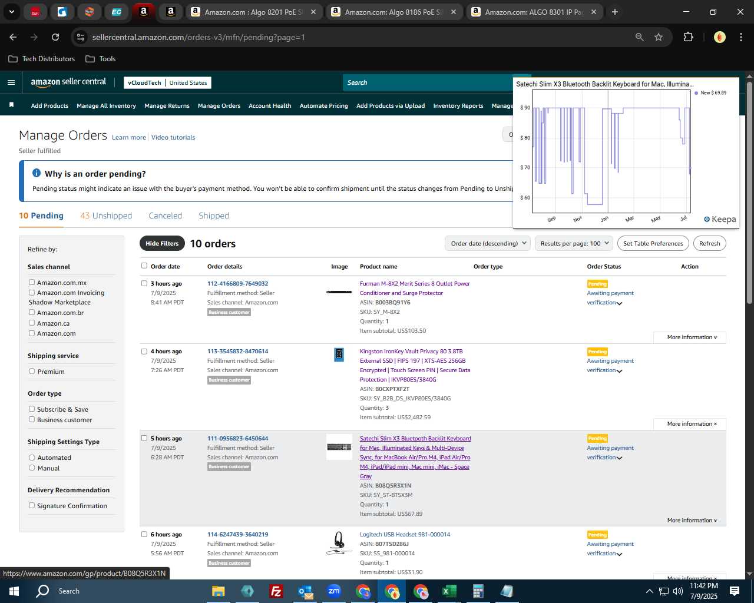Image resolution: width=754 pixels, height=603 pixels.
Task: Expand More information for order 111-0956823-6450644
Action: [692, 521]
